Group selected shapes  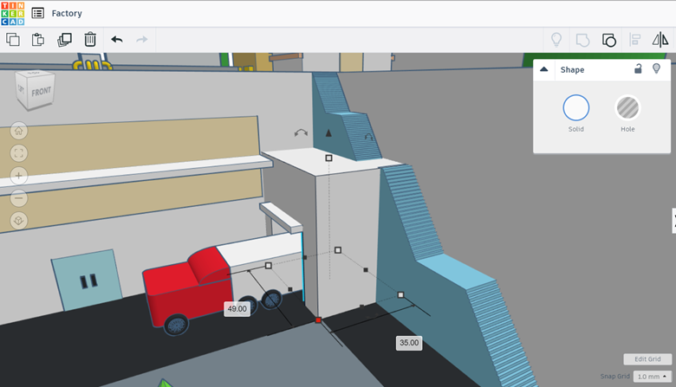click(x=582, y=40)
